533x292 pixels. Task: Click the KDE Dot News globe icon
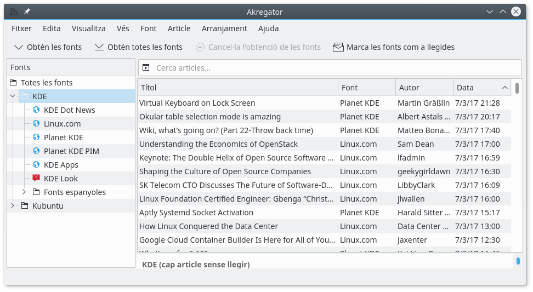[x=36, y=110]
